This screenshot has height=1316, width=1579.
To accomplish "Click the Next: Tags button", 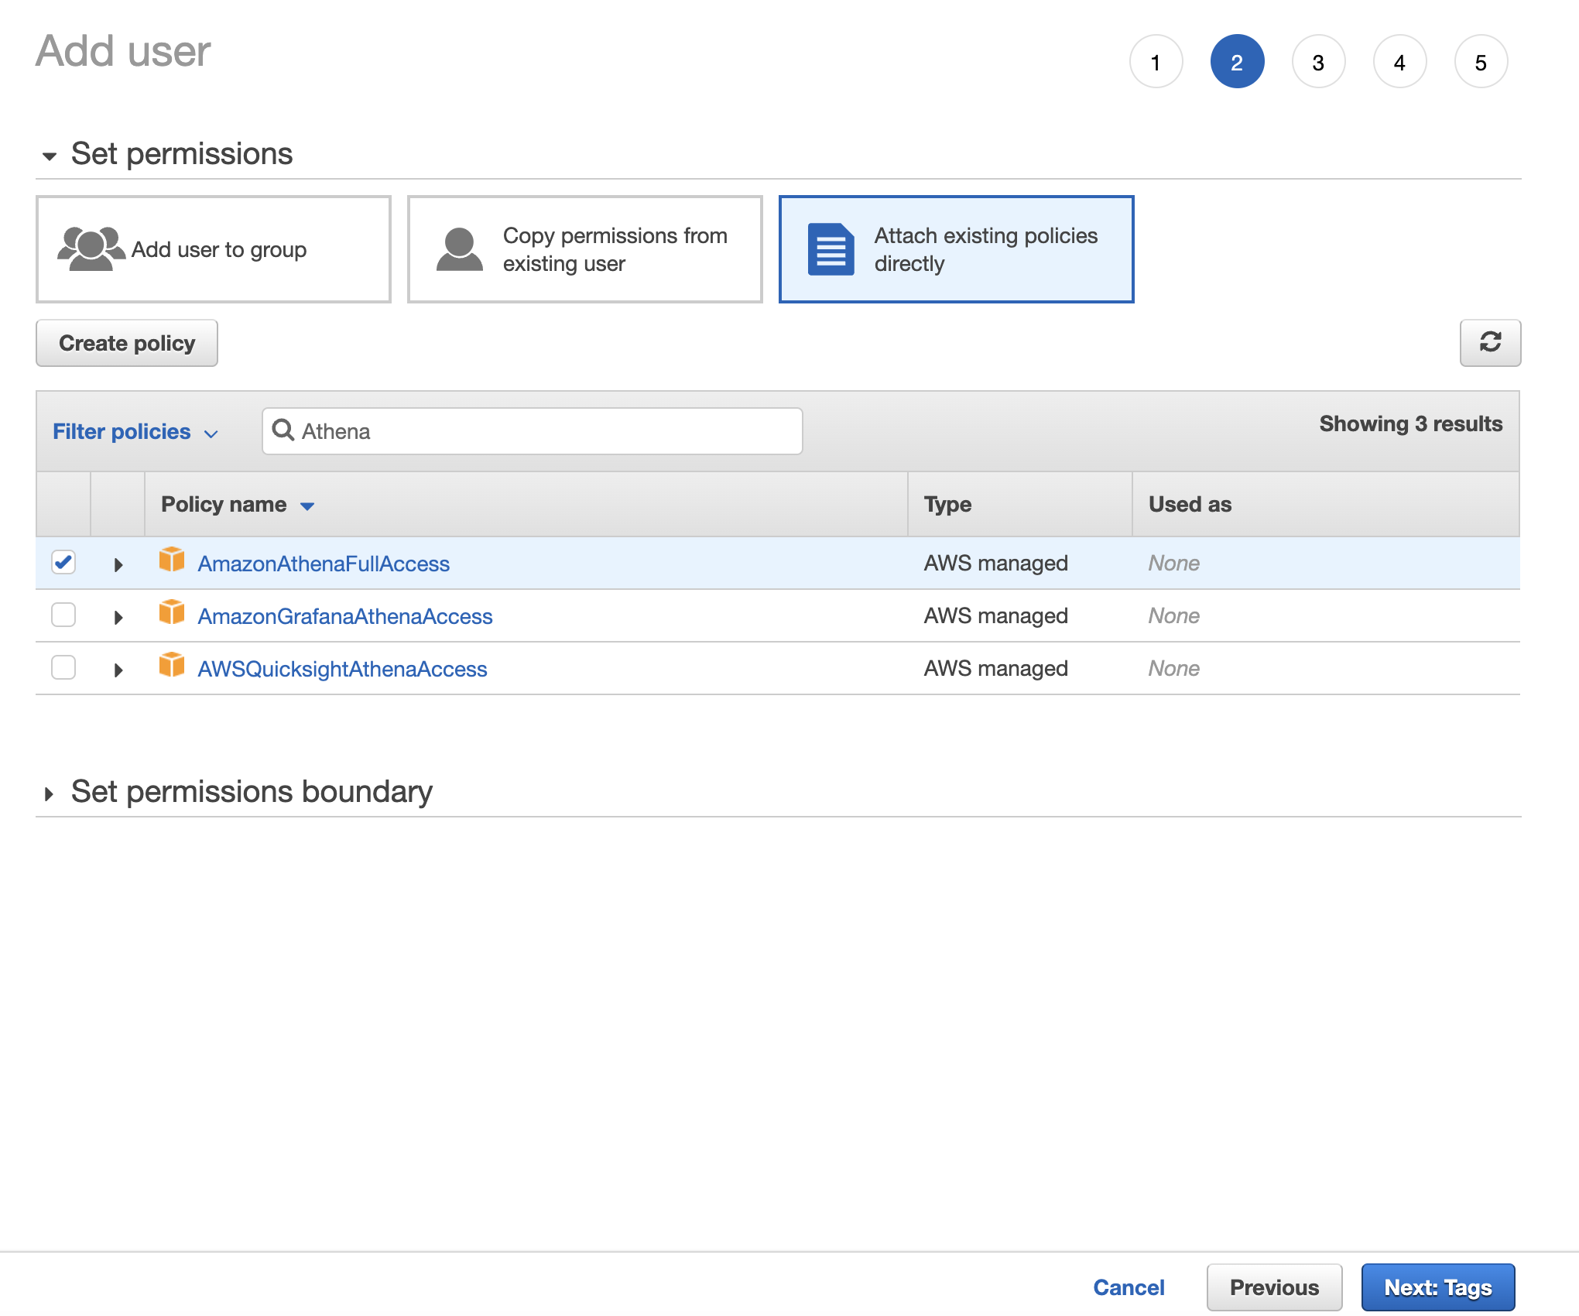I will coord(1437,1287).
